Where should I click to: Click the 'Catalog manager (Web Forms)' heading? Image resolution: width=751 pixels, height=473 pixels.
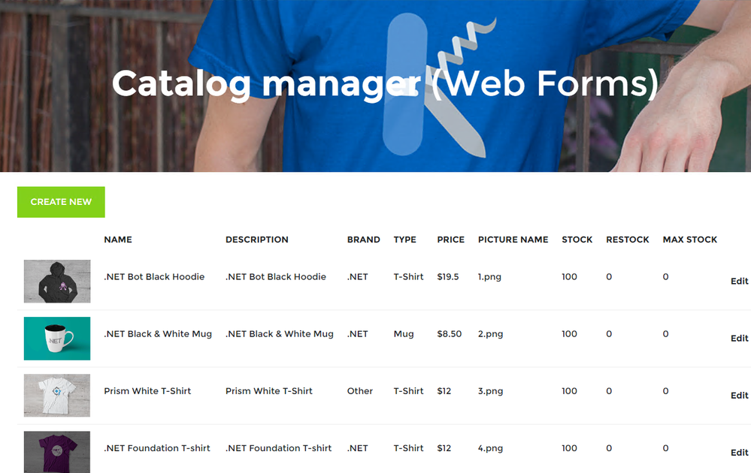(x=386, y=84)
